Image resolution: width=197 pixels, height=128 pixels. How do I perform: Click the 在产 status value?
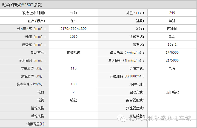[x=74, y=21]
